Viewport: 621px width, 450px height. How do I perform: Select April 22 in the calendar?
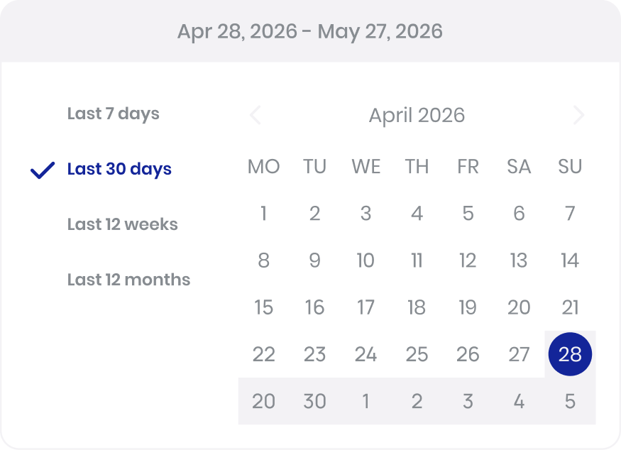pos(263,354)
